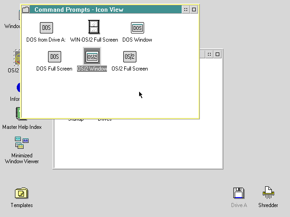Click the Master Help Index label

pos(22,127)
